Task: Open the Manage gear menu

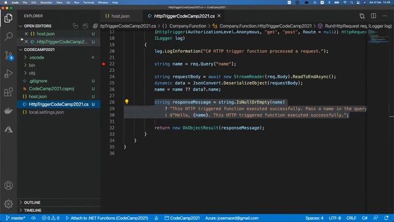Action: 8,203
